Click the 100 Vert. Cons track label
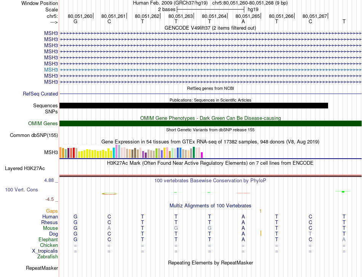This screenshot has height=277, width=362. 21,189
